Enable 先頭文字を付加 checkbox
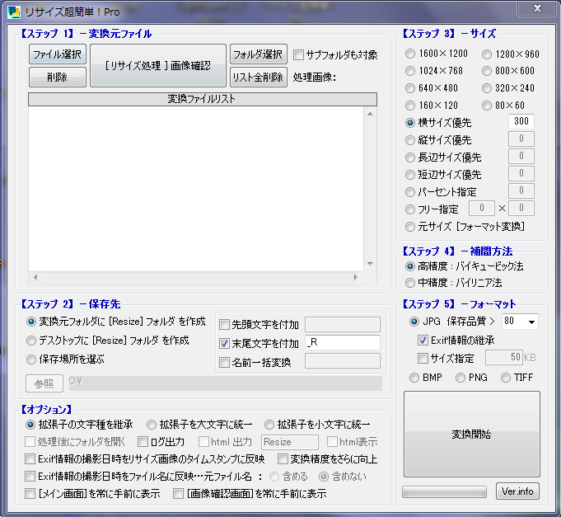This screenshot has height=517, width=561. click(224, 325)
